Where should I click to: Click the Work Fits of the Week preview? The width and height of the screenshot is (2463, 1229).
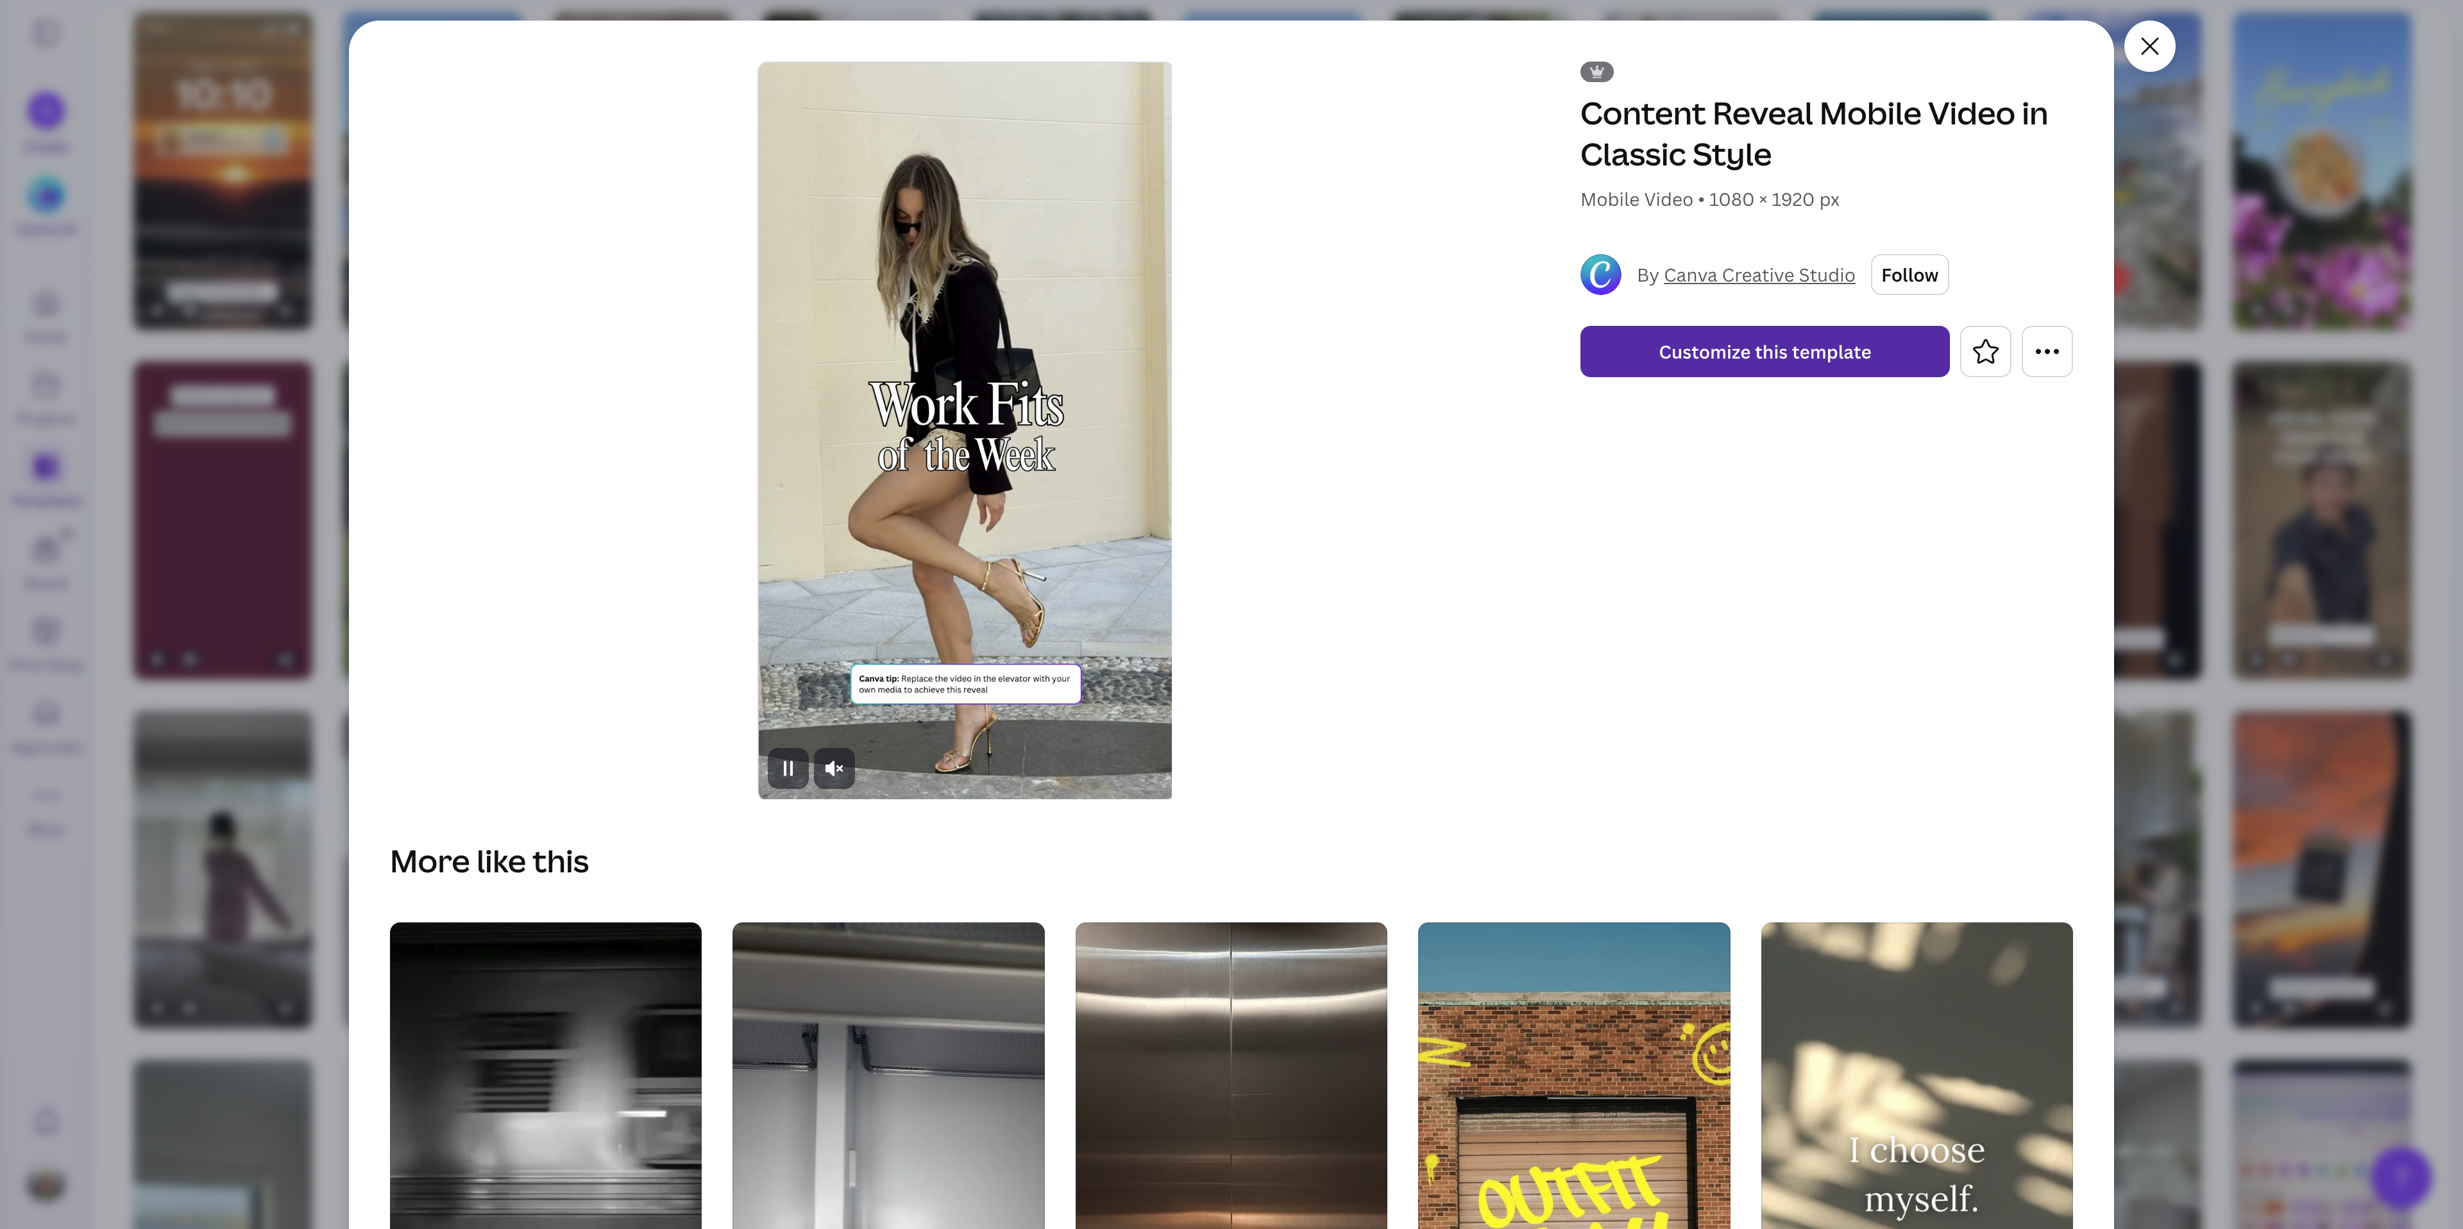tap(965, 430)
